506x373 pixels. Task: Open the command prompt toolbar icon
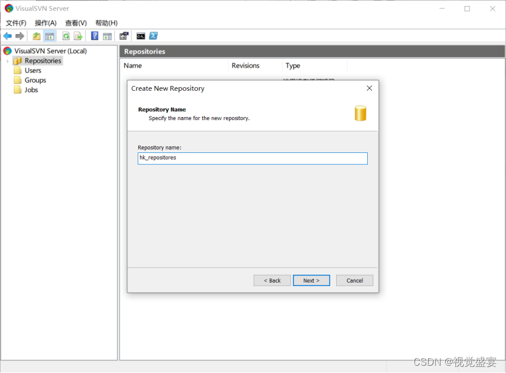[x=141, y=36]
